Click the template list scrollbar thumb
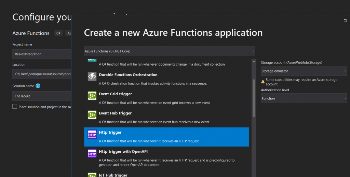350x177 pixels. [254, 98]
